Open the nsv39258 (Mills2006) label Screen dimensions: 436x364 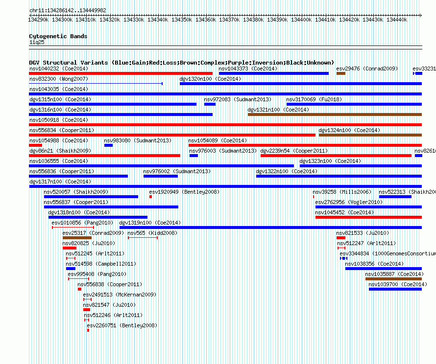[342, 192]
